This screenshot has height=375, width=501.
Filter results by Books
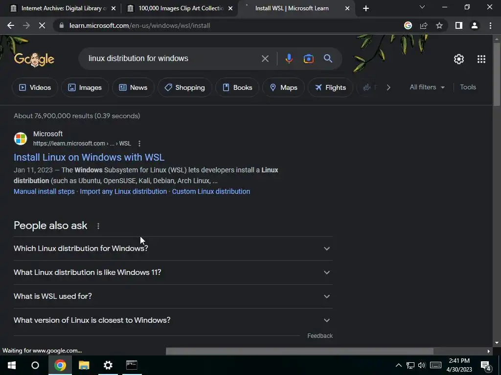tap(237, 87)
